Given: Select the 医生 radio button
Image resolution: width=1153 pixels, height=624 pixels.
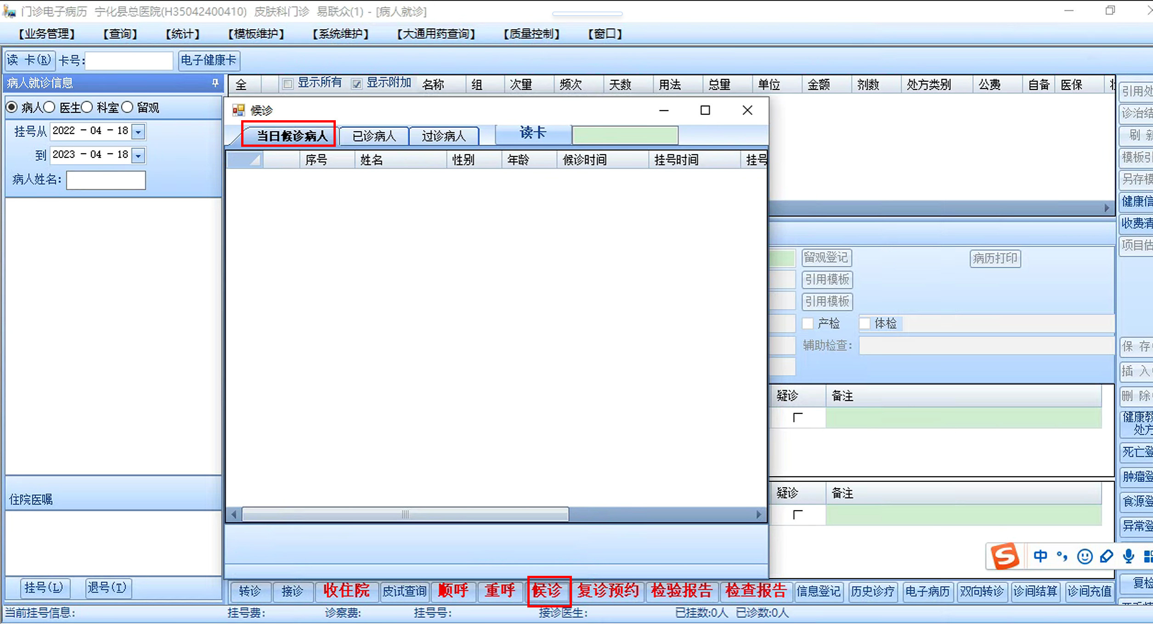Looking at the screenshot, I should pos(50,107).
